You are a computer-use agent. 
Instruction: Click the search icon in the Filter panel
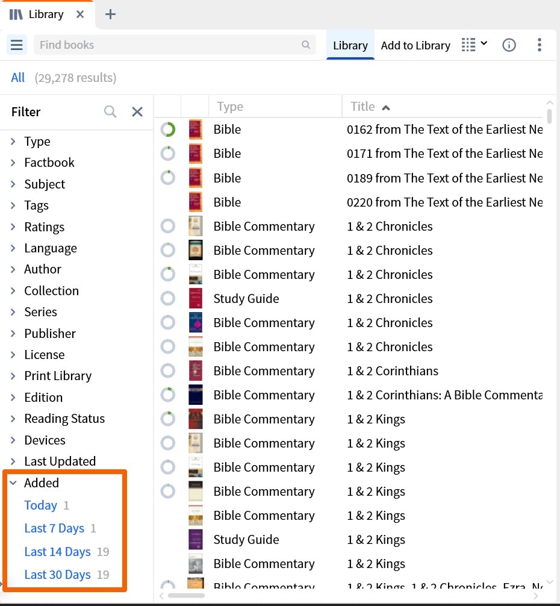[x=110, y=111]
